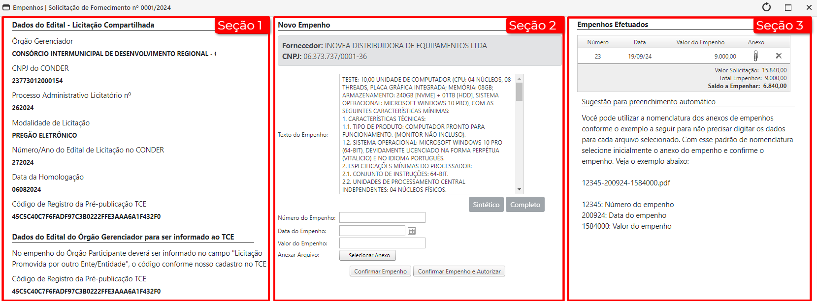Click into the Data do Empenho field
The image size is (817, 301).
[372, 231]
